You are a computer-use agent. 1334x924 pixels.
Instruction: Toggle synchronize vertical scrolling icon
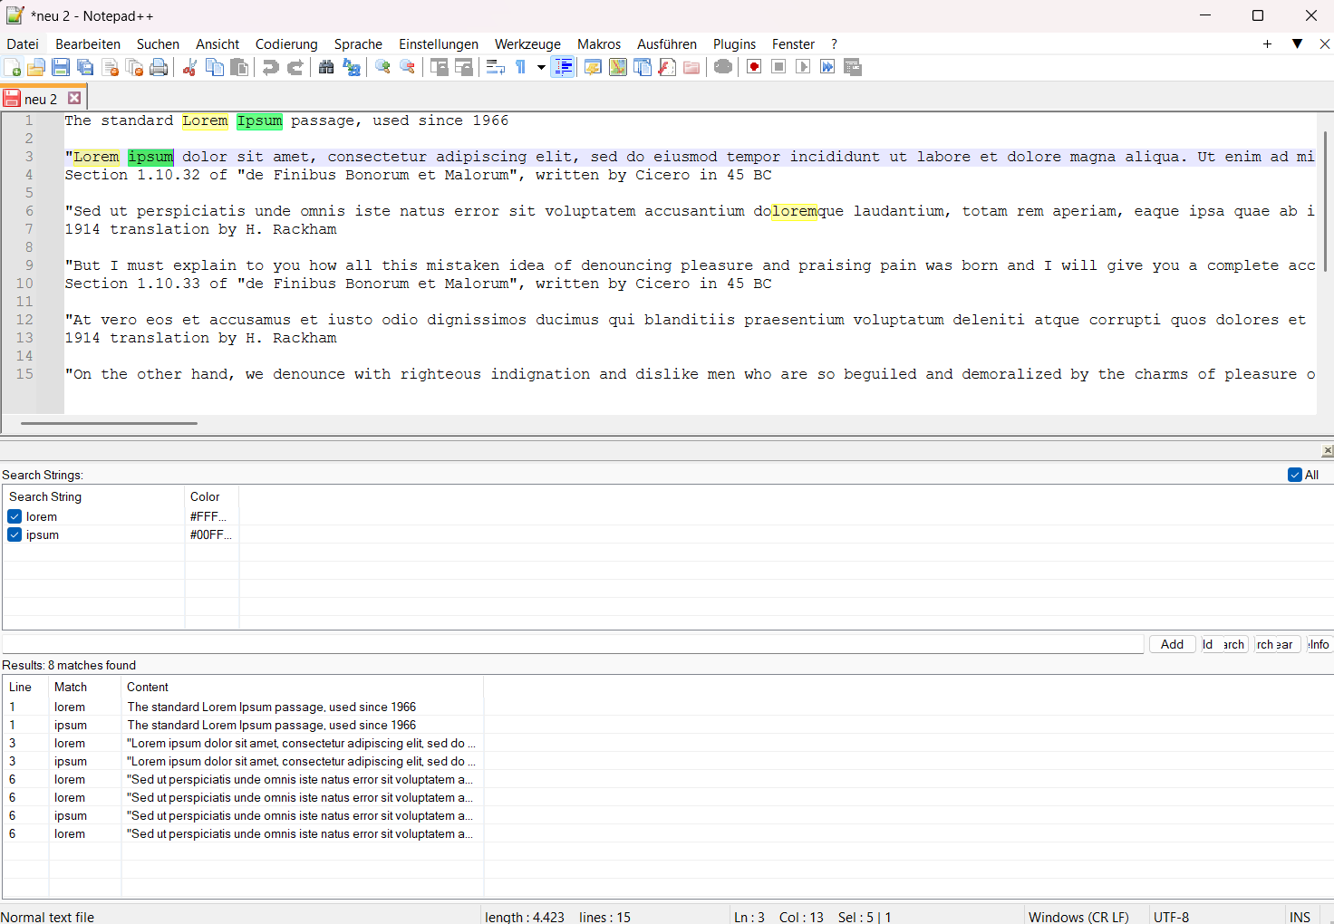pos(440,67)
